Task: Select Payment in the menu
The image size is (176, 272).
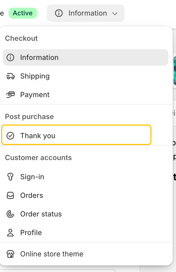Action: 86,95
